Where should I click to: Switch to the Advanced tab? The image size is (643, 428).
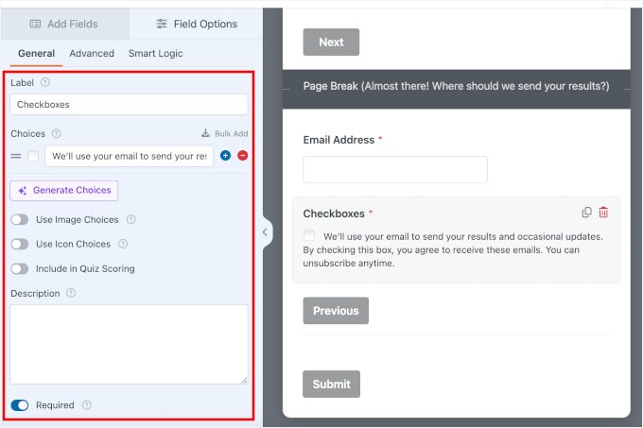92,54
